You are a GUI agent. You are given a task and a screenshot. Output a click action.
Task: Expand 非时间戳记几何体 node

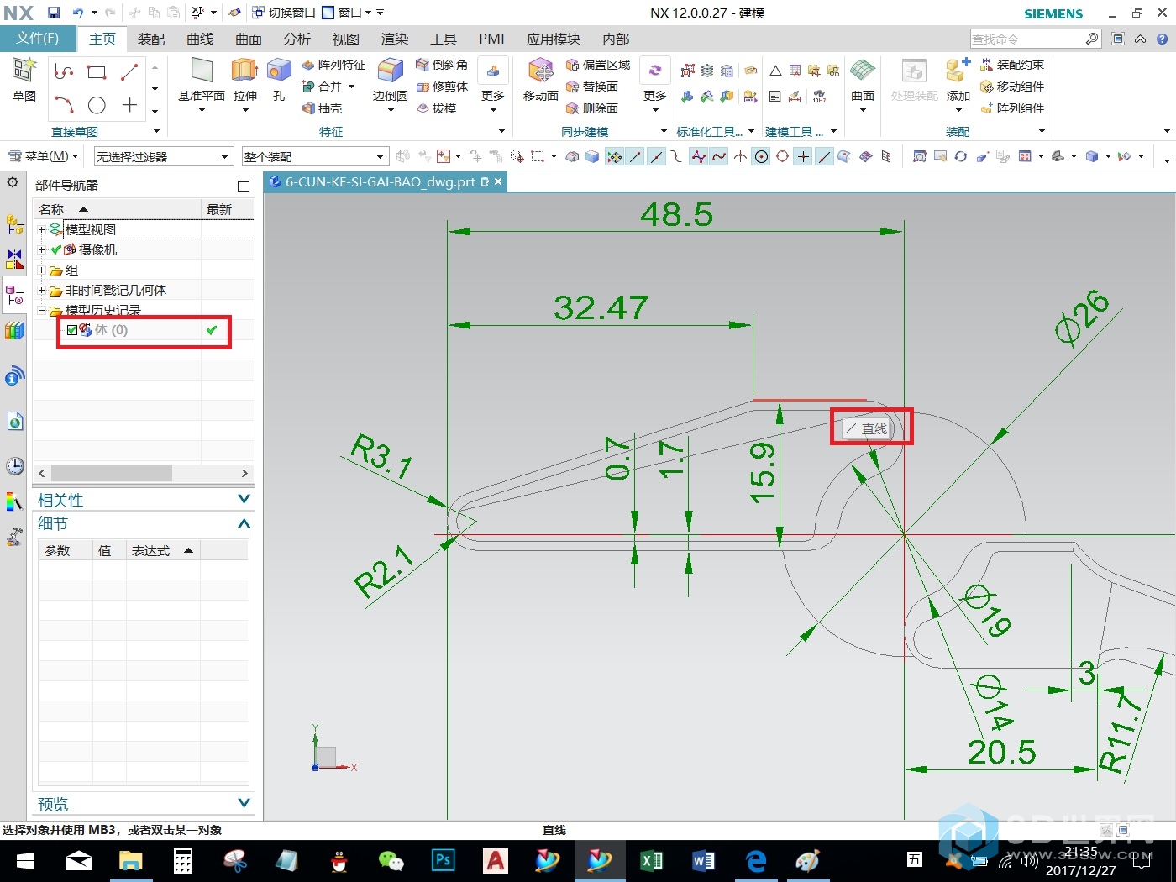point(41,290)
